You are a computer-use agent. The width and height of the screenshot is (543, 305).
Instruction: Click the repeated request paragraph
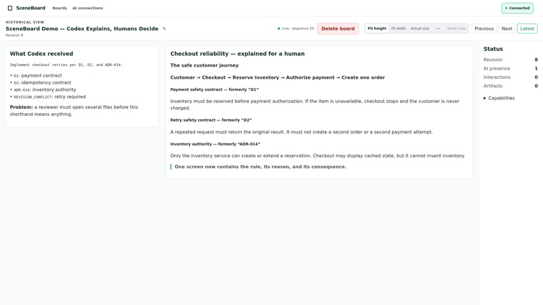tap(301, 132)
